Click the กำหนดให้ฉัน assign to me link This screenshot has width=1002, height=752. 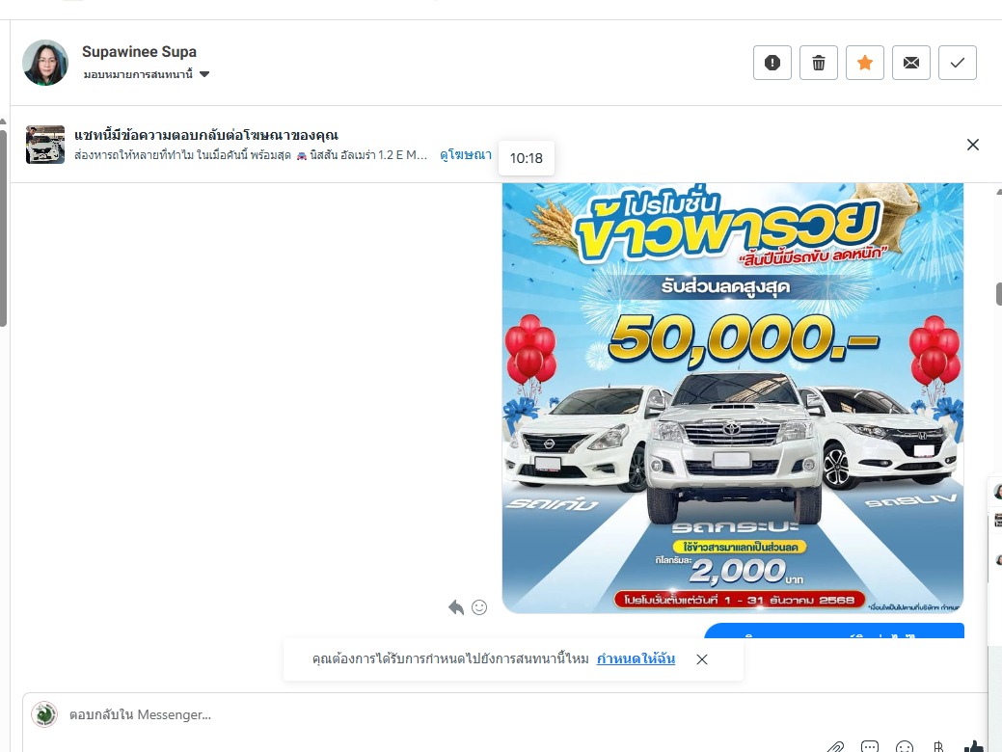click(x=636, y=658)
